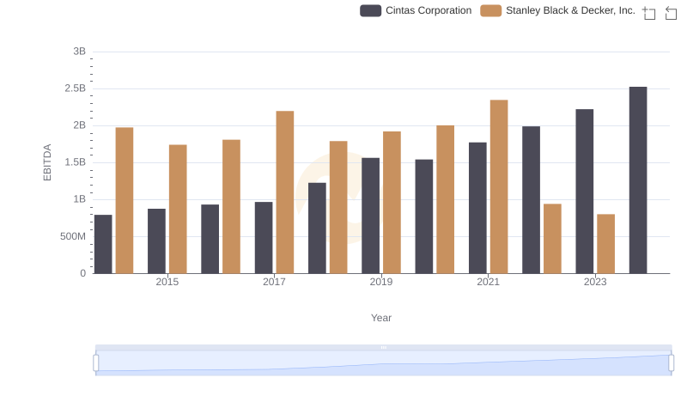Click the Stanley Black & Decker bar for 2019
This screenshot has width=687, height=396.
coord(392,203)
